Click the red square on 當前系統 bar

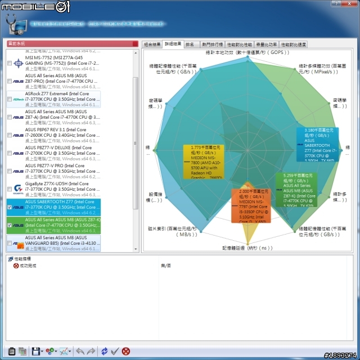(136, 44)
